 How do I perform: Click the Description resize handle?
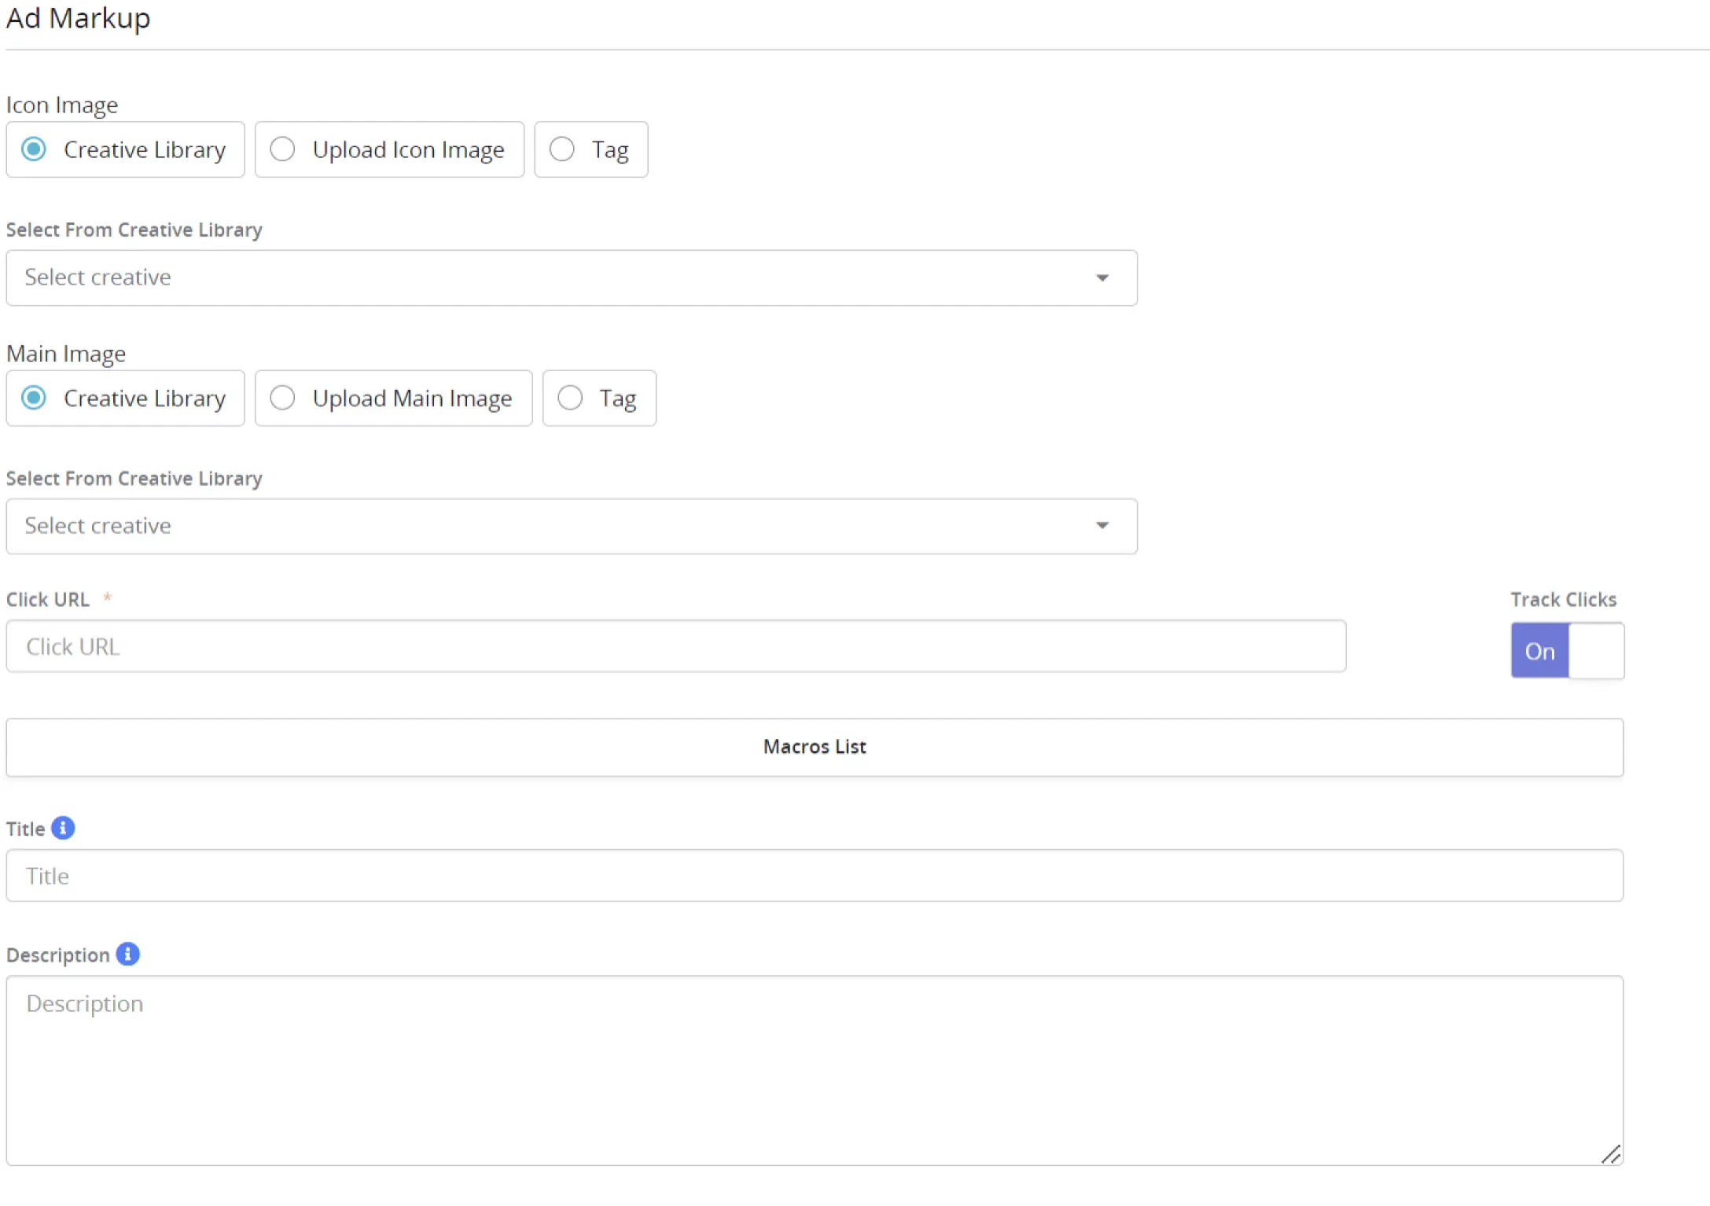tap(1612, 1154)
